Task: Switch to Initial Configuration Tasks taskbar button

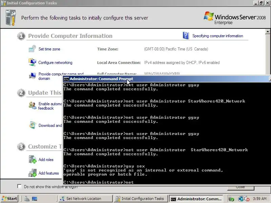Action: tap(141, 199)
